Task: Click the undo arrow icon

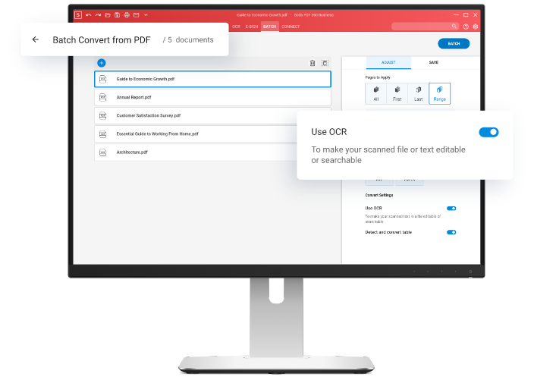Action: [89, 15]
